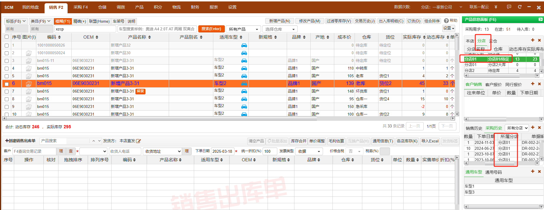The width and height of the screenshot is (544, 210).
Task: Click the image thumbnail icon in row 2
Action: [29, 53]
